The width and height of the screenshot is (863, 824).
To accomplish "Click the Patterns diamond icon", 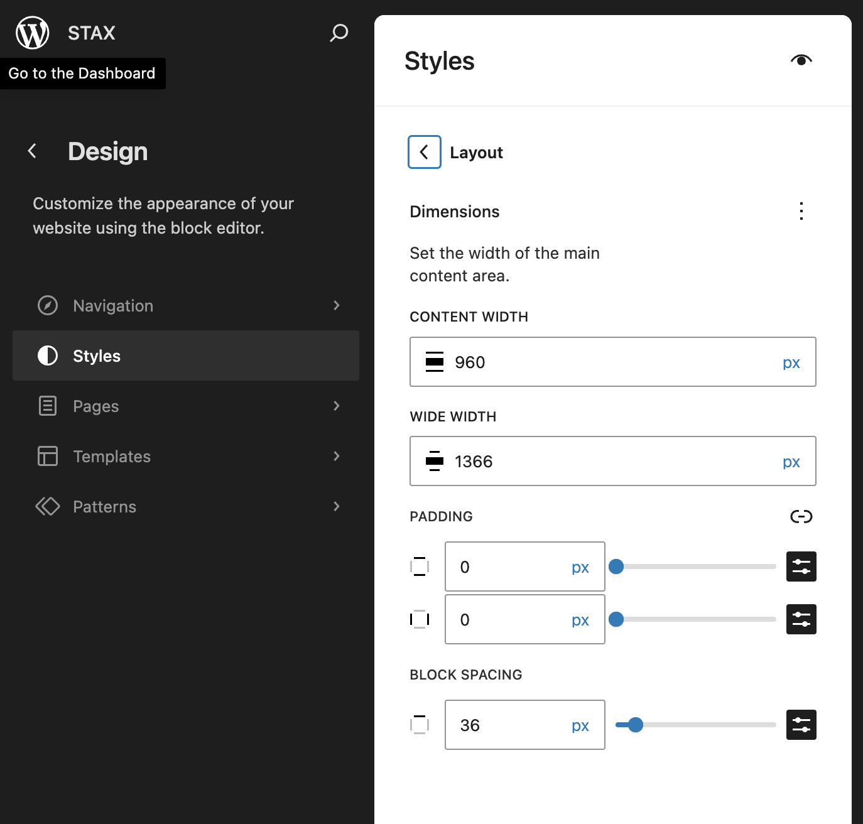I will pos(48,506).
